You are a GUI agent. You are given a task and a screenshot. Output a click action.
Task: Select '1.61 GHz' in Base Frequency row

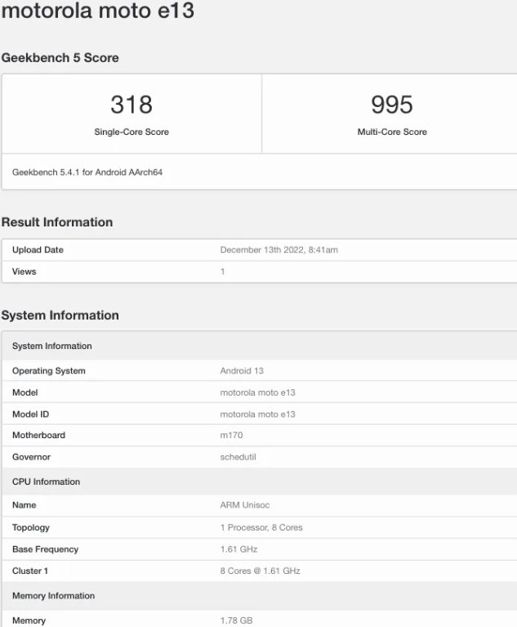(239, 549)
